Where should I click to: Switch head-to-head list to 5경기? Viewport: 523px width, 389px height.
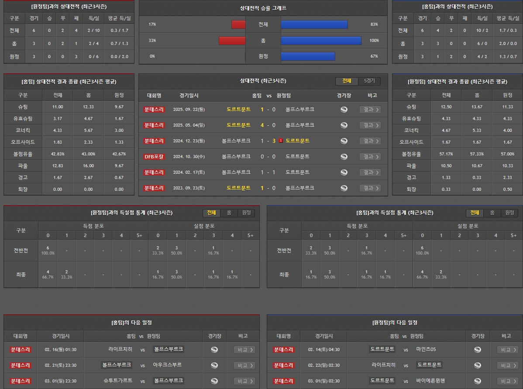[x=369, y=81]
